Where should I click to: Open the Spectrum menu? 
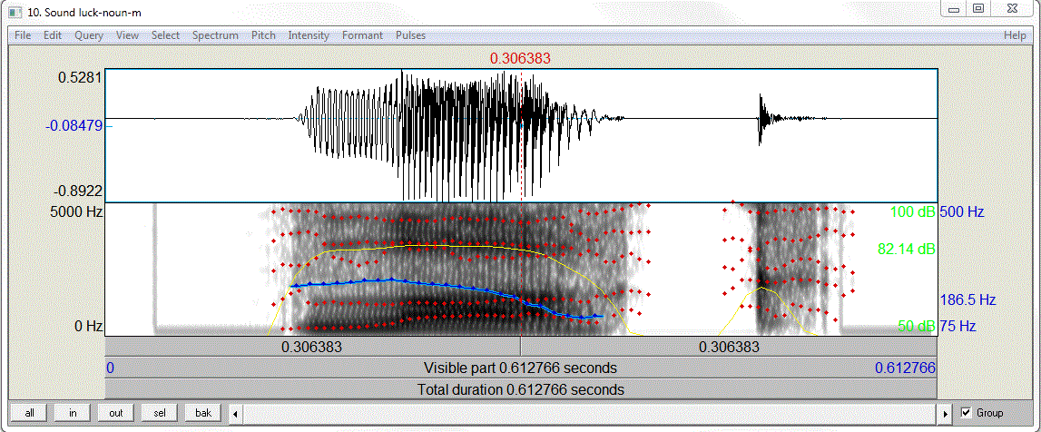[215, 35]
